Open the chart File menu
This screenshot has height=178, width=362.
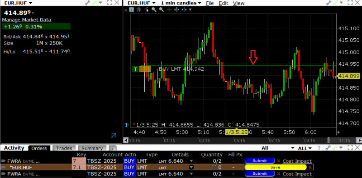[210, 3]
